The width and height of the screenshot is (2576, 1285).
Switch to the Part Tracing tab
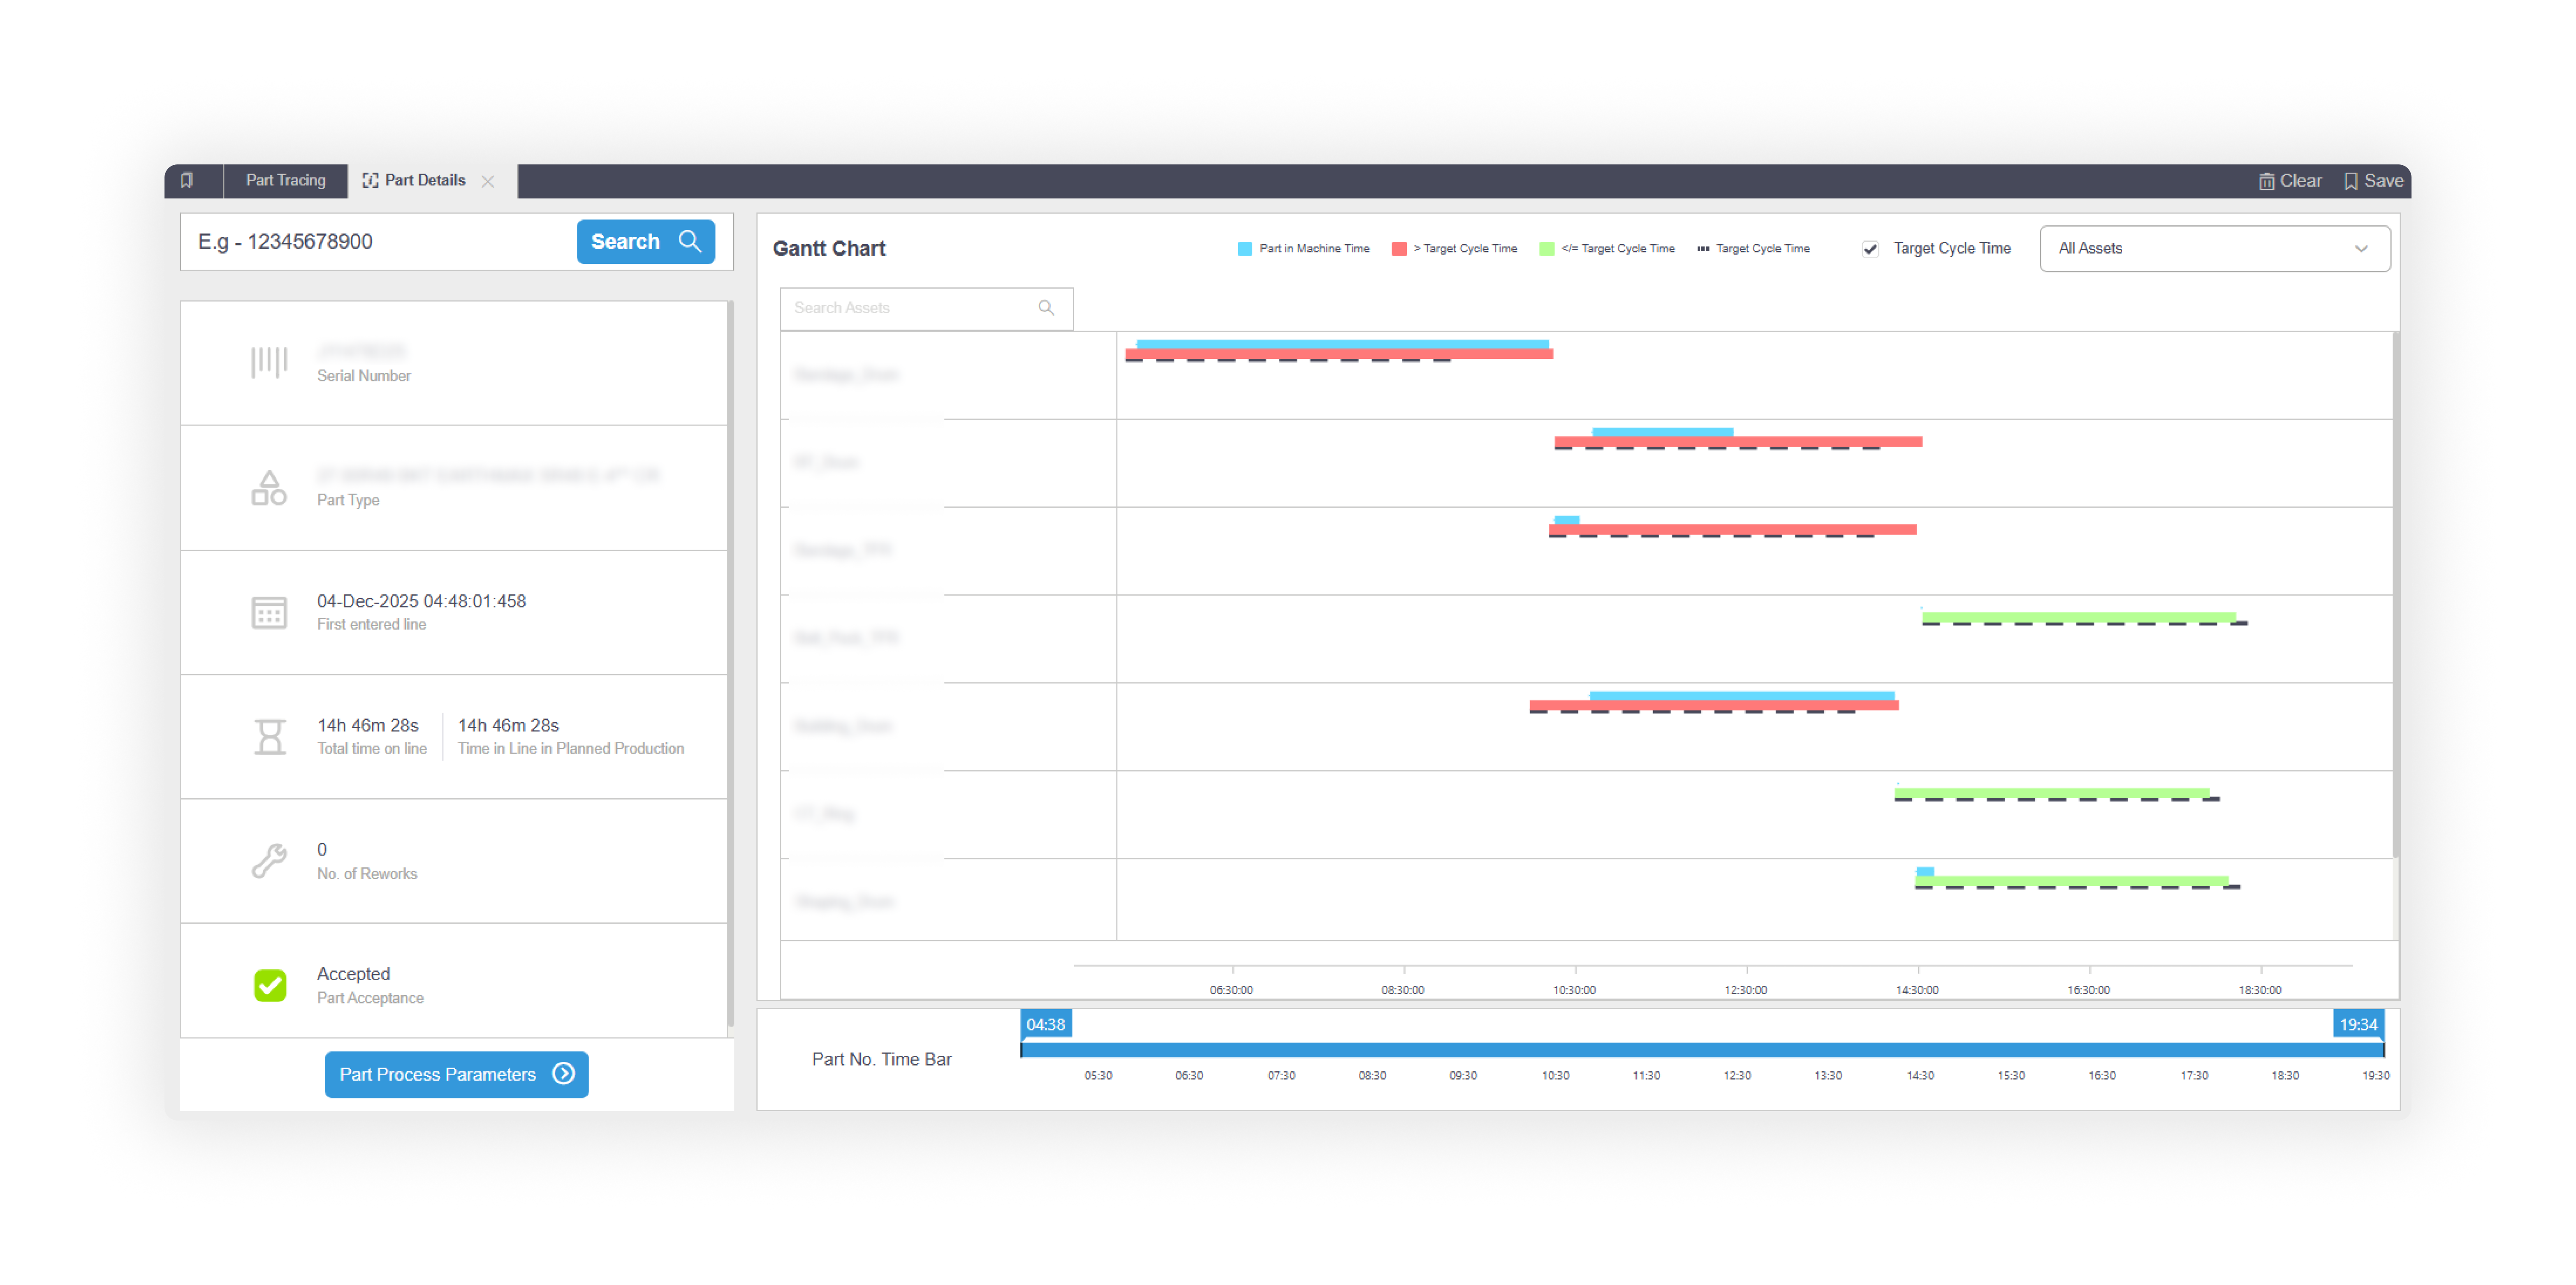pos(285,180)
